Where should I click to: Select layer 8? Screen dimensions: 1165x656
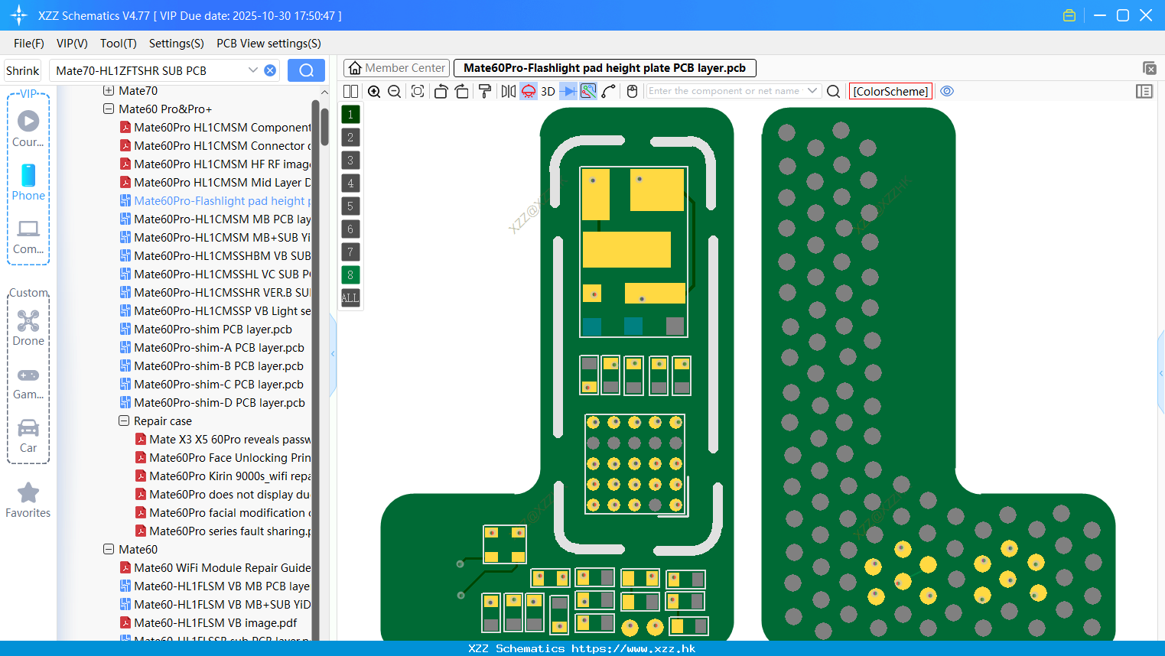[x=350, y=274]
